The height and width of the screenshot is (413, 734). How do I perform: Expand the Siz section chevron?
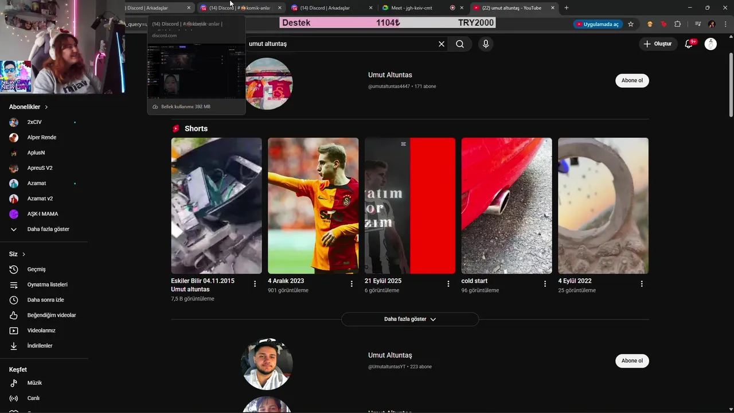pyautogui.click(x=24, y=254)
